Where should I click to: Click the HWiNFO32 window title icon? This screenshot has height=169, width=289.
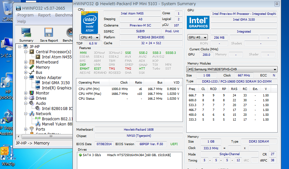[18, 8]
